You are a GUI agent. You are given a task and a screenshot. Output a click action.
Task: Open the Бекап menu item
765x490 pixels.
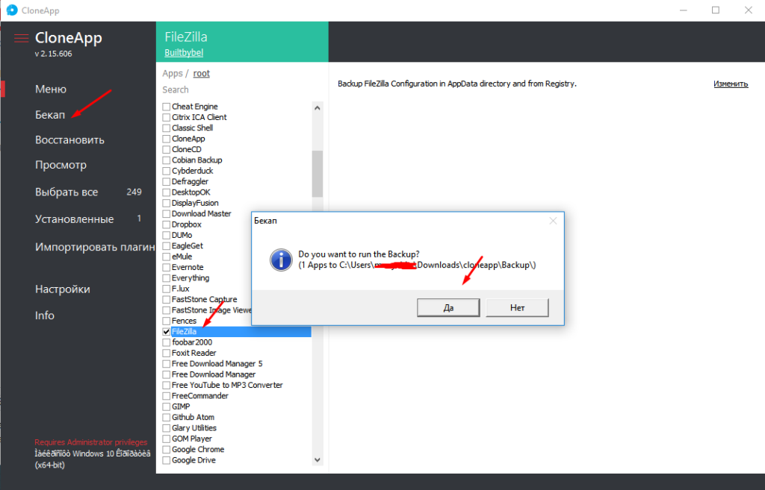pos(50,115)
